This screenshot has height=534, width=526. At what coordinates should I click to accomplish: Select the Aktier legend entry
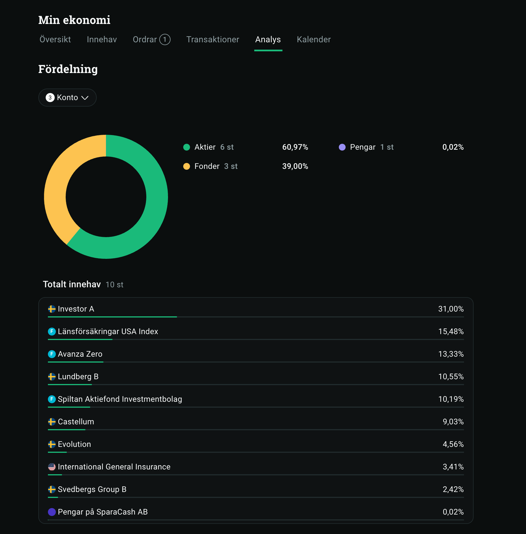tap(246, 147)
